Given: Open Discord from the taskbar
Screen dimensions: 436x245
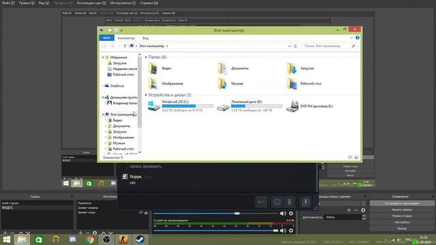Looking at the screenshot, I should click(x=73, y=240).
